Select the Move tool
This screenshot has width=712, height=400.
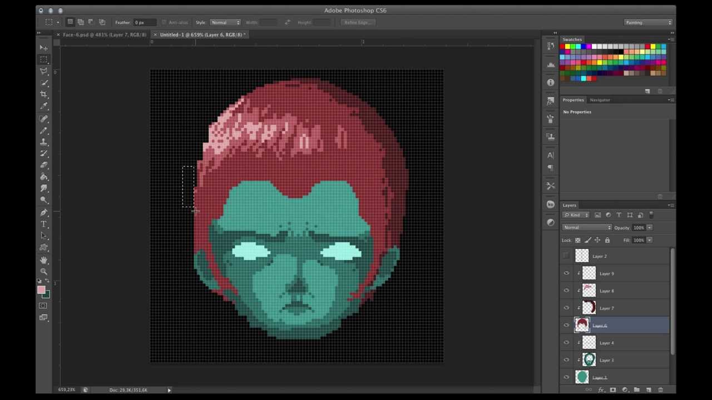click(43, 48)
